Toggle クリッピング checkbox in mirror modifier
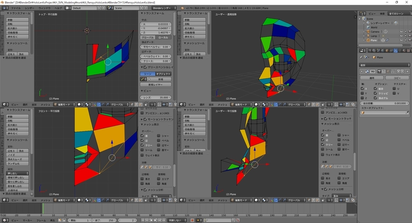This screenshot has height=223, width=412. point(375,93)
